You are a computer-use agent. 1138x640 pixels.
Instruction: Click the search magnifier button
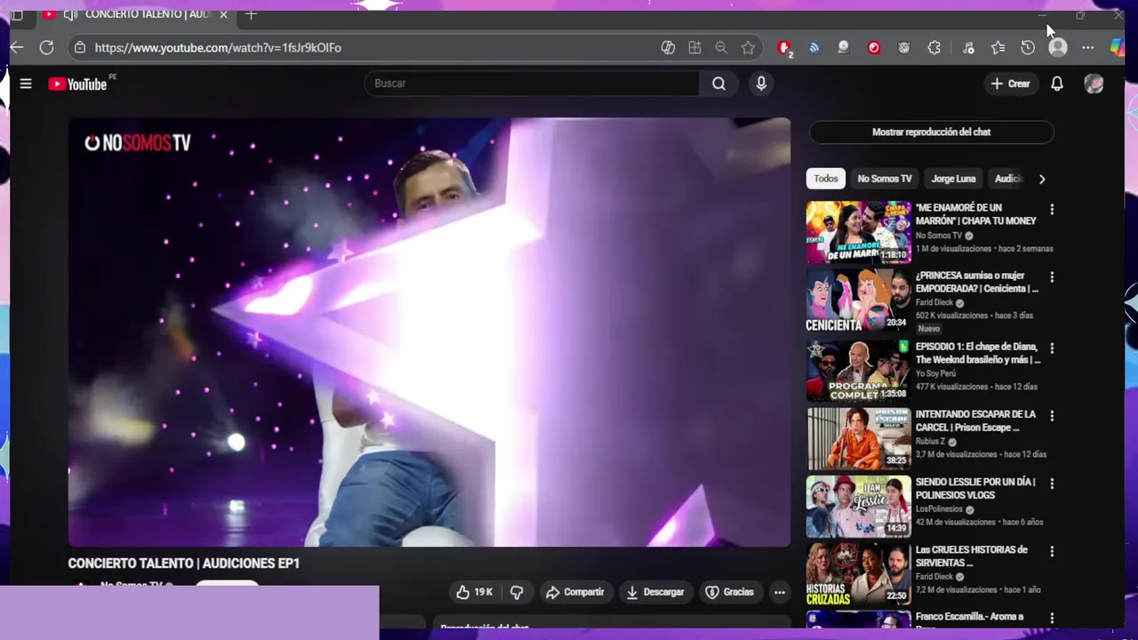click(x=718, y=84)
